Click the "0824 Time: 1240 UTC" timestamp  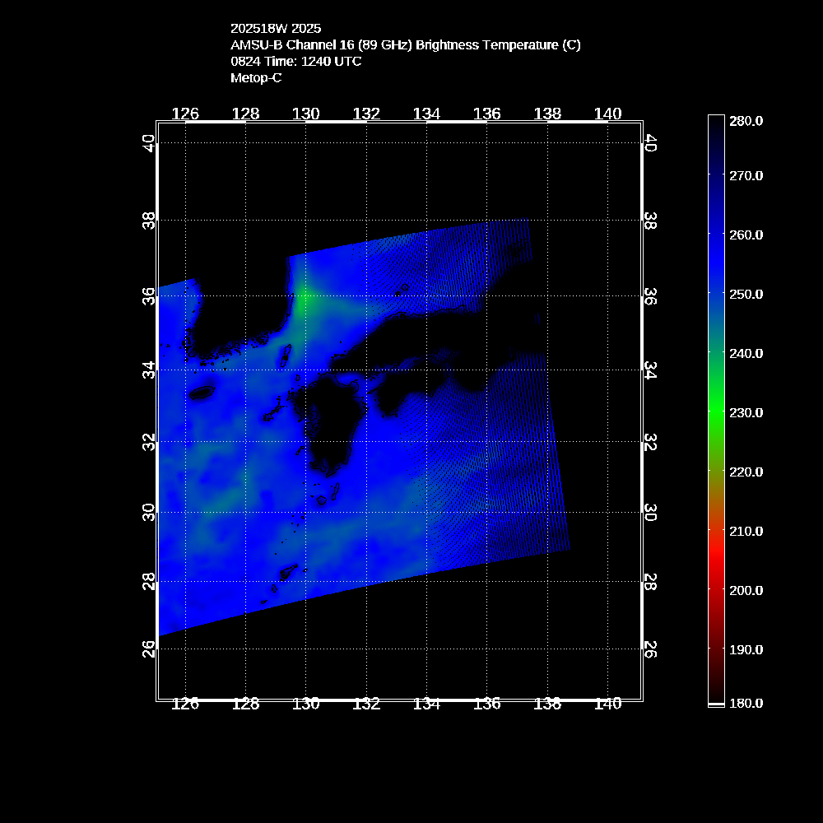pyautogui.click(x=295, y=62)
